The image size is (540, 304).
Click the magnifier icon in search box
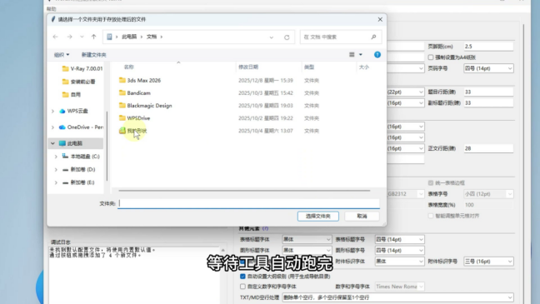[373, 37]
